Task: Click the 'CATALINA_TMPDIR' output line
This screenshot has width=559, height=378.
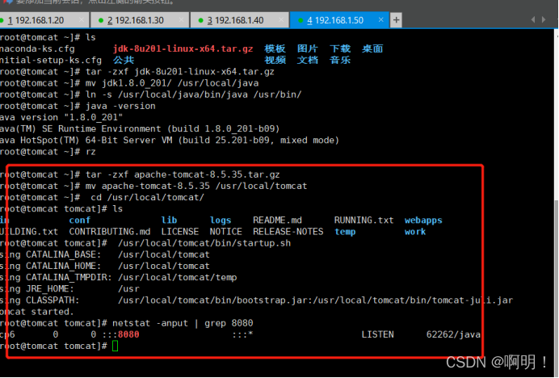Action: (x=119, y=277)
